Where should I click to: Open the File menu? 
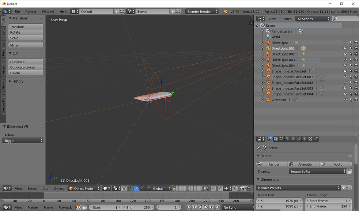coord(17,11)
